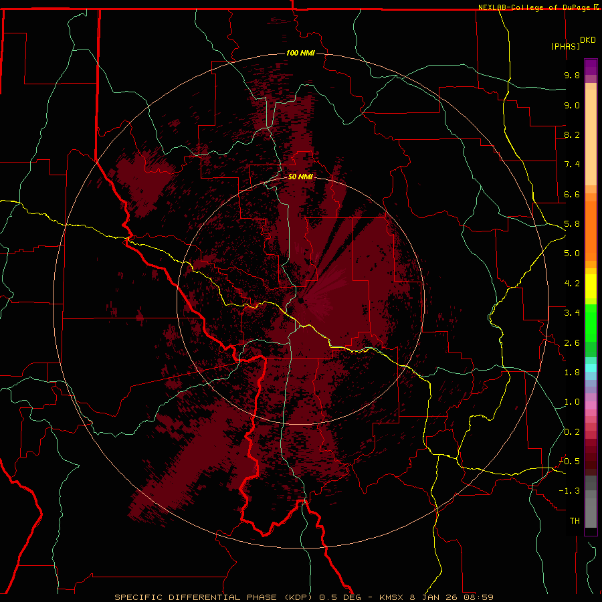Screen dimensions: 602x602
Task: Click the 100 NMI range ring label
Action: click(300, 53)
